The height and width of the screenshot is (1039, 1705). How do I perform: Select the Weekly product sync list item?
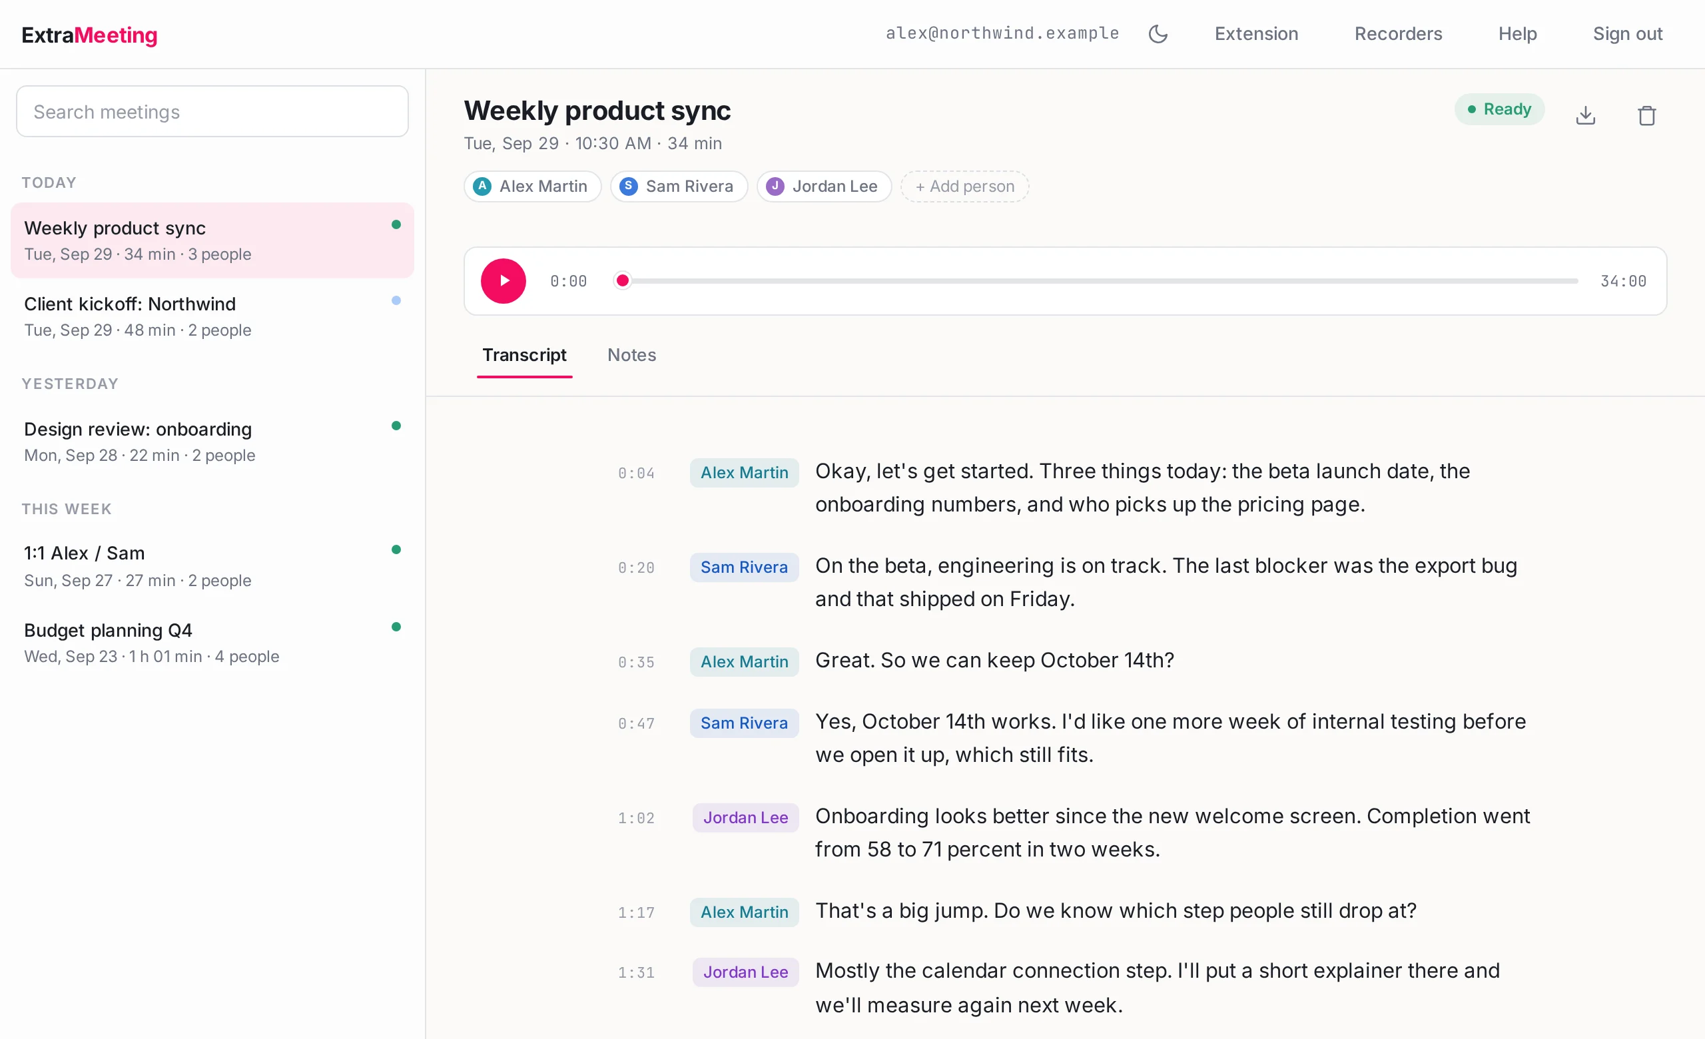(212, 240)
